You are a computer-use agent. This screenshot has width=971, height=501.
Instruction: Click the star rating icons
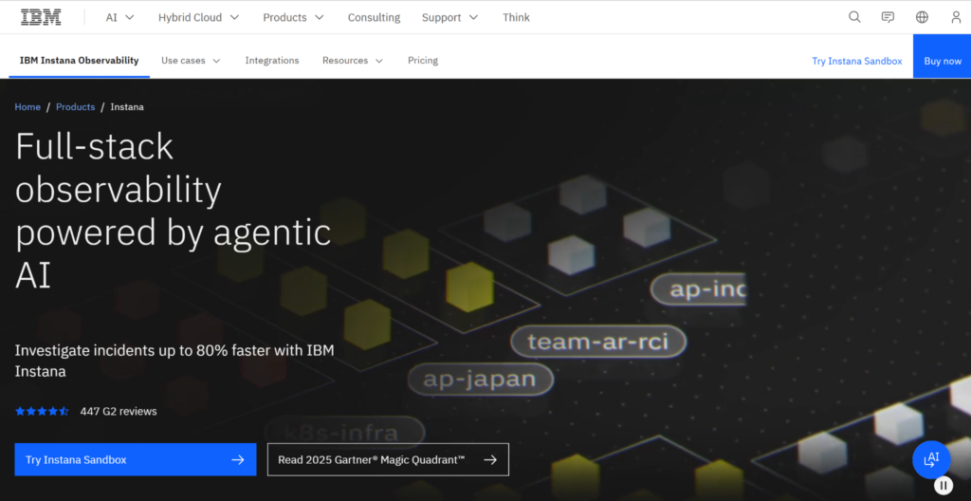coord(42,411)
